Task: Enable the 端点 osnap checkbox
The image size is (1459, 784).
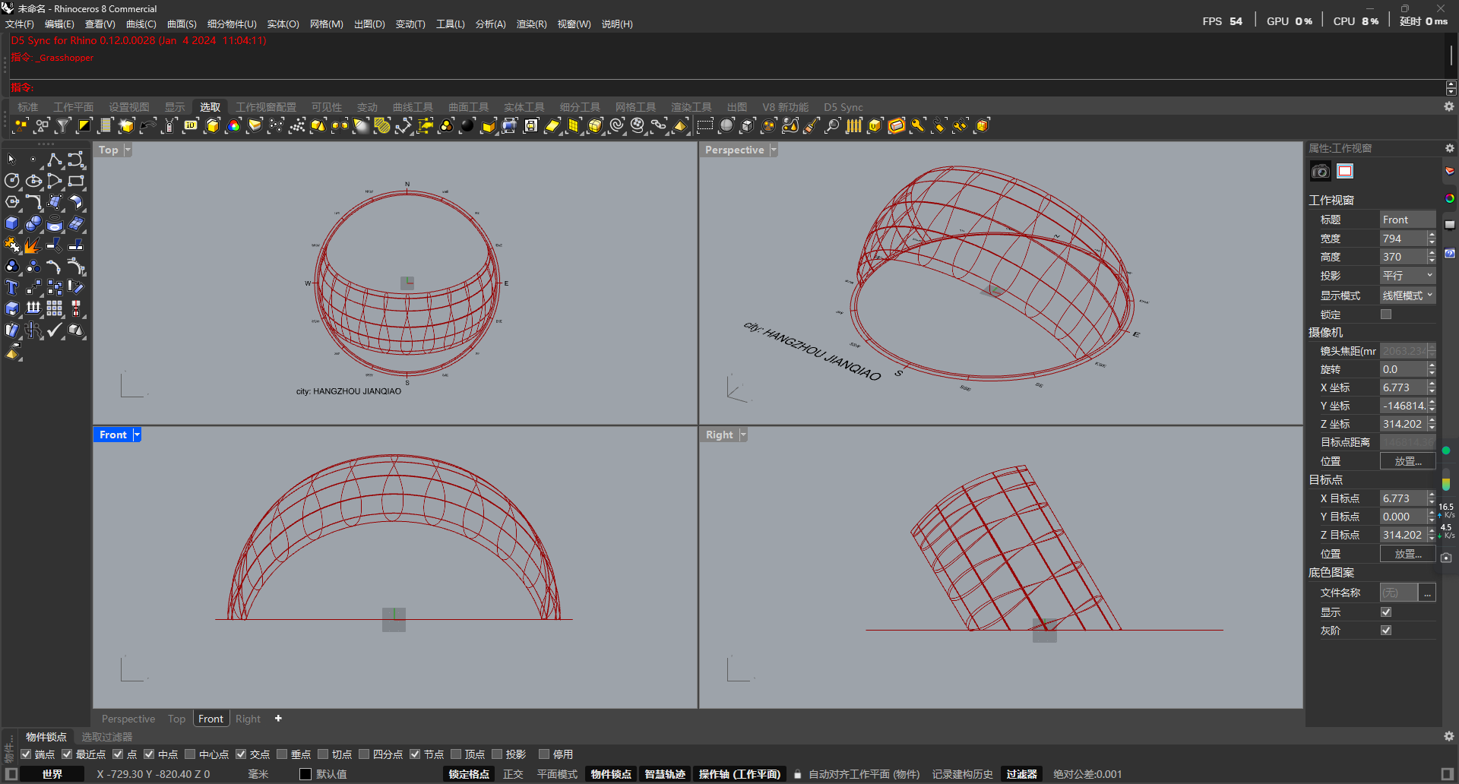Action: 26,754
